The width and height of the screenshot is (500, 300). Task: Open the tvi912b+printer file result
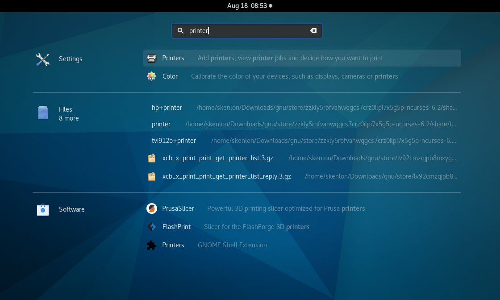[x=174, y=141]
